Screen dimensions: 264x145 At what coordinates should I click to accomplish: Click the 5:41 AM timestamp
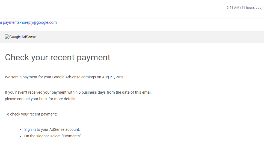pos(233,8)
